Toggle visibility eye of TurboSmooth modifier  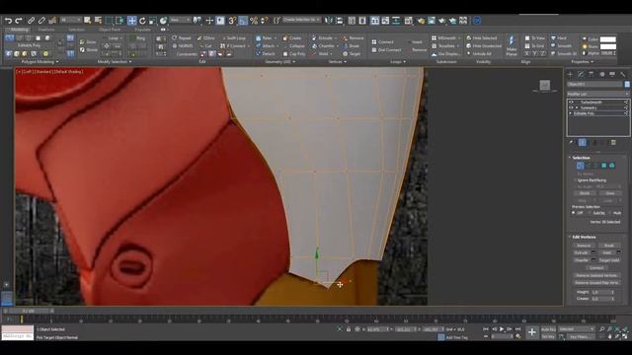(x=571, y=103)
